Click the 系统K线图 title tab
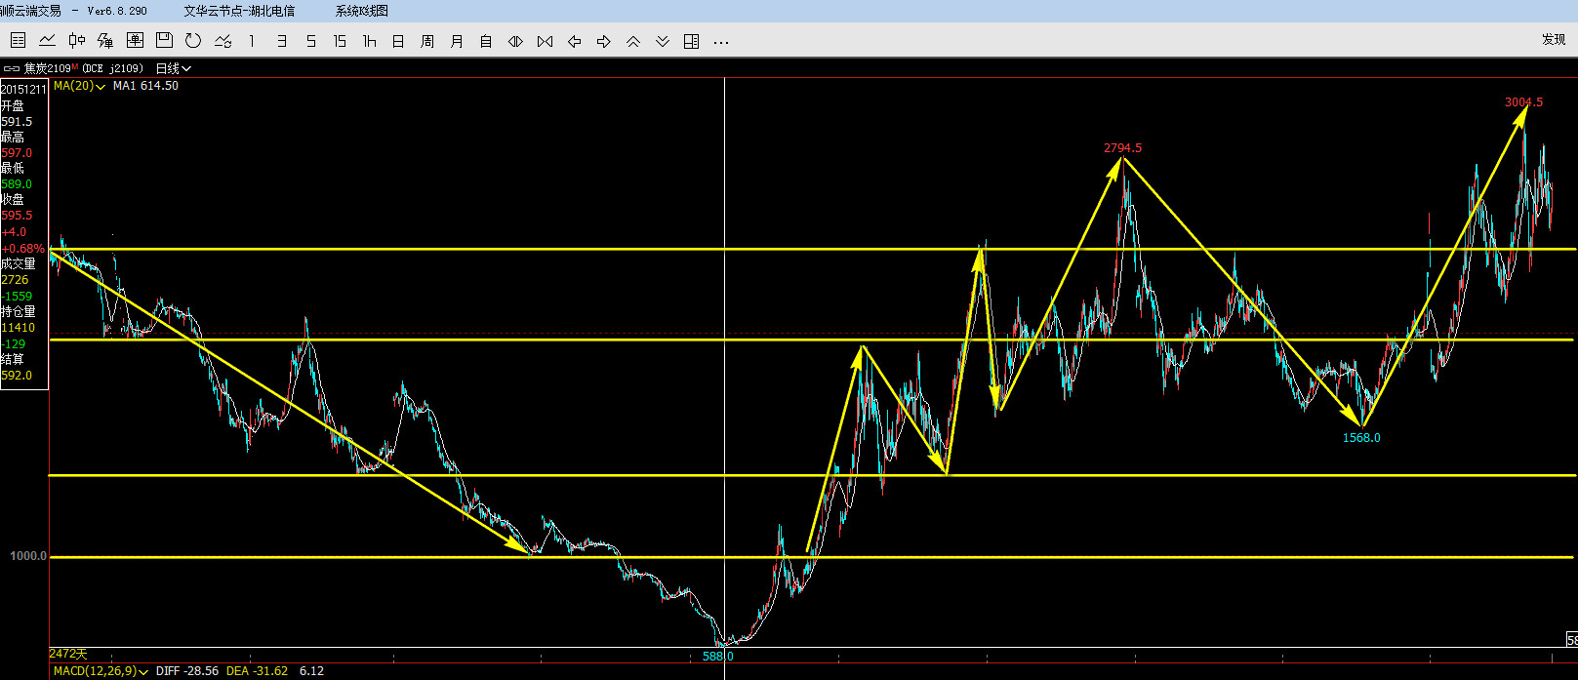Image resolution: width=1578 pixels, height=680 pixels. click(x=361, y=11)
